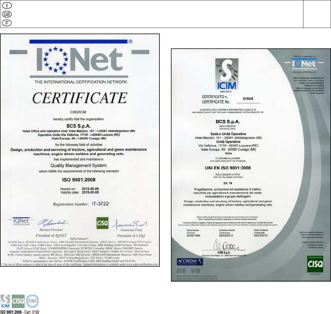Click the small ICIM logo in the page footer
The image size is (331, 314).
(x=5, y=301)
